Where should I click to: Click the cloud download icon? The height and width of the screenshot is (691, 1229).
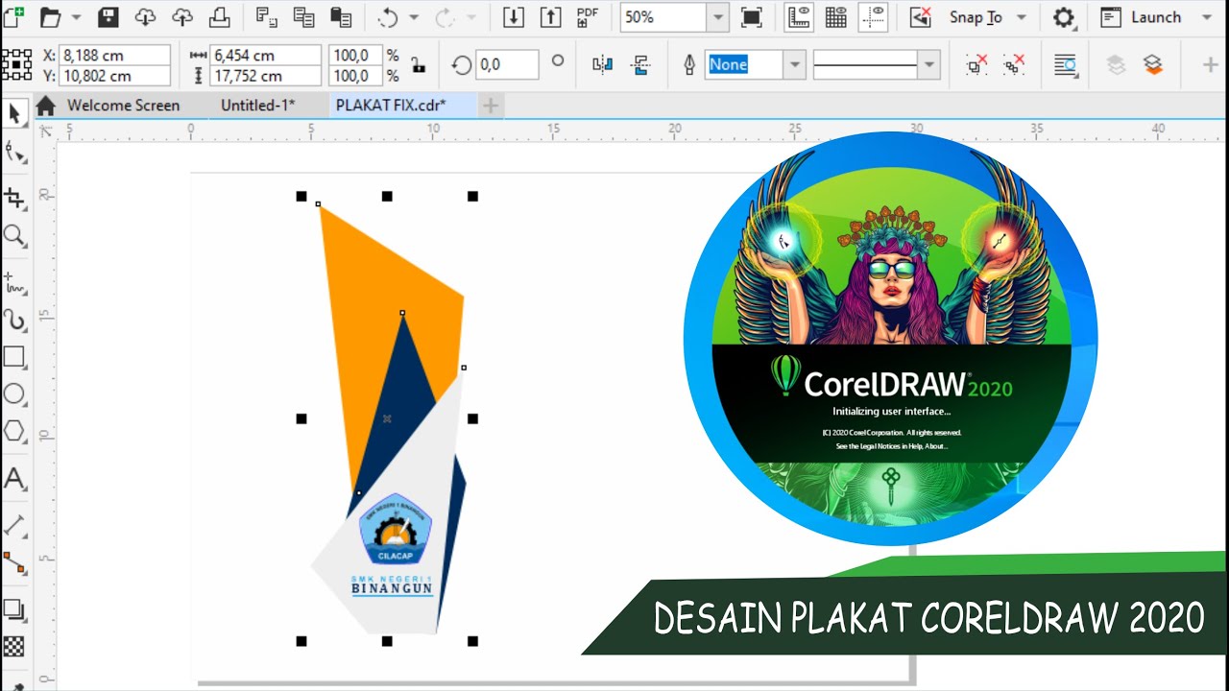pos(145,17)
